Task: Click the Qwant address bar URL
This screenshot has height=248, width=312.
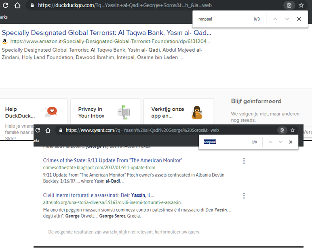Action: coord(142,130)
